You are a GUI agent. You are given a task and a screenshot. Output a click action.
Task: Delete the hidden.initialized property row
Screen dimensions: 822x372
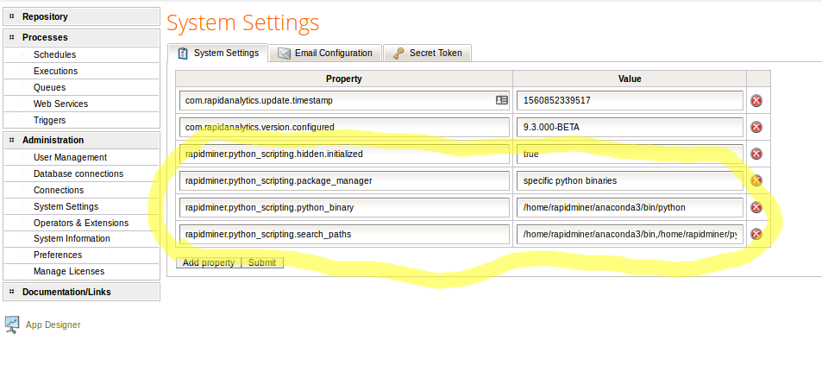click(x=756, y=154)
